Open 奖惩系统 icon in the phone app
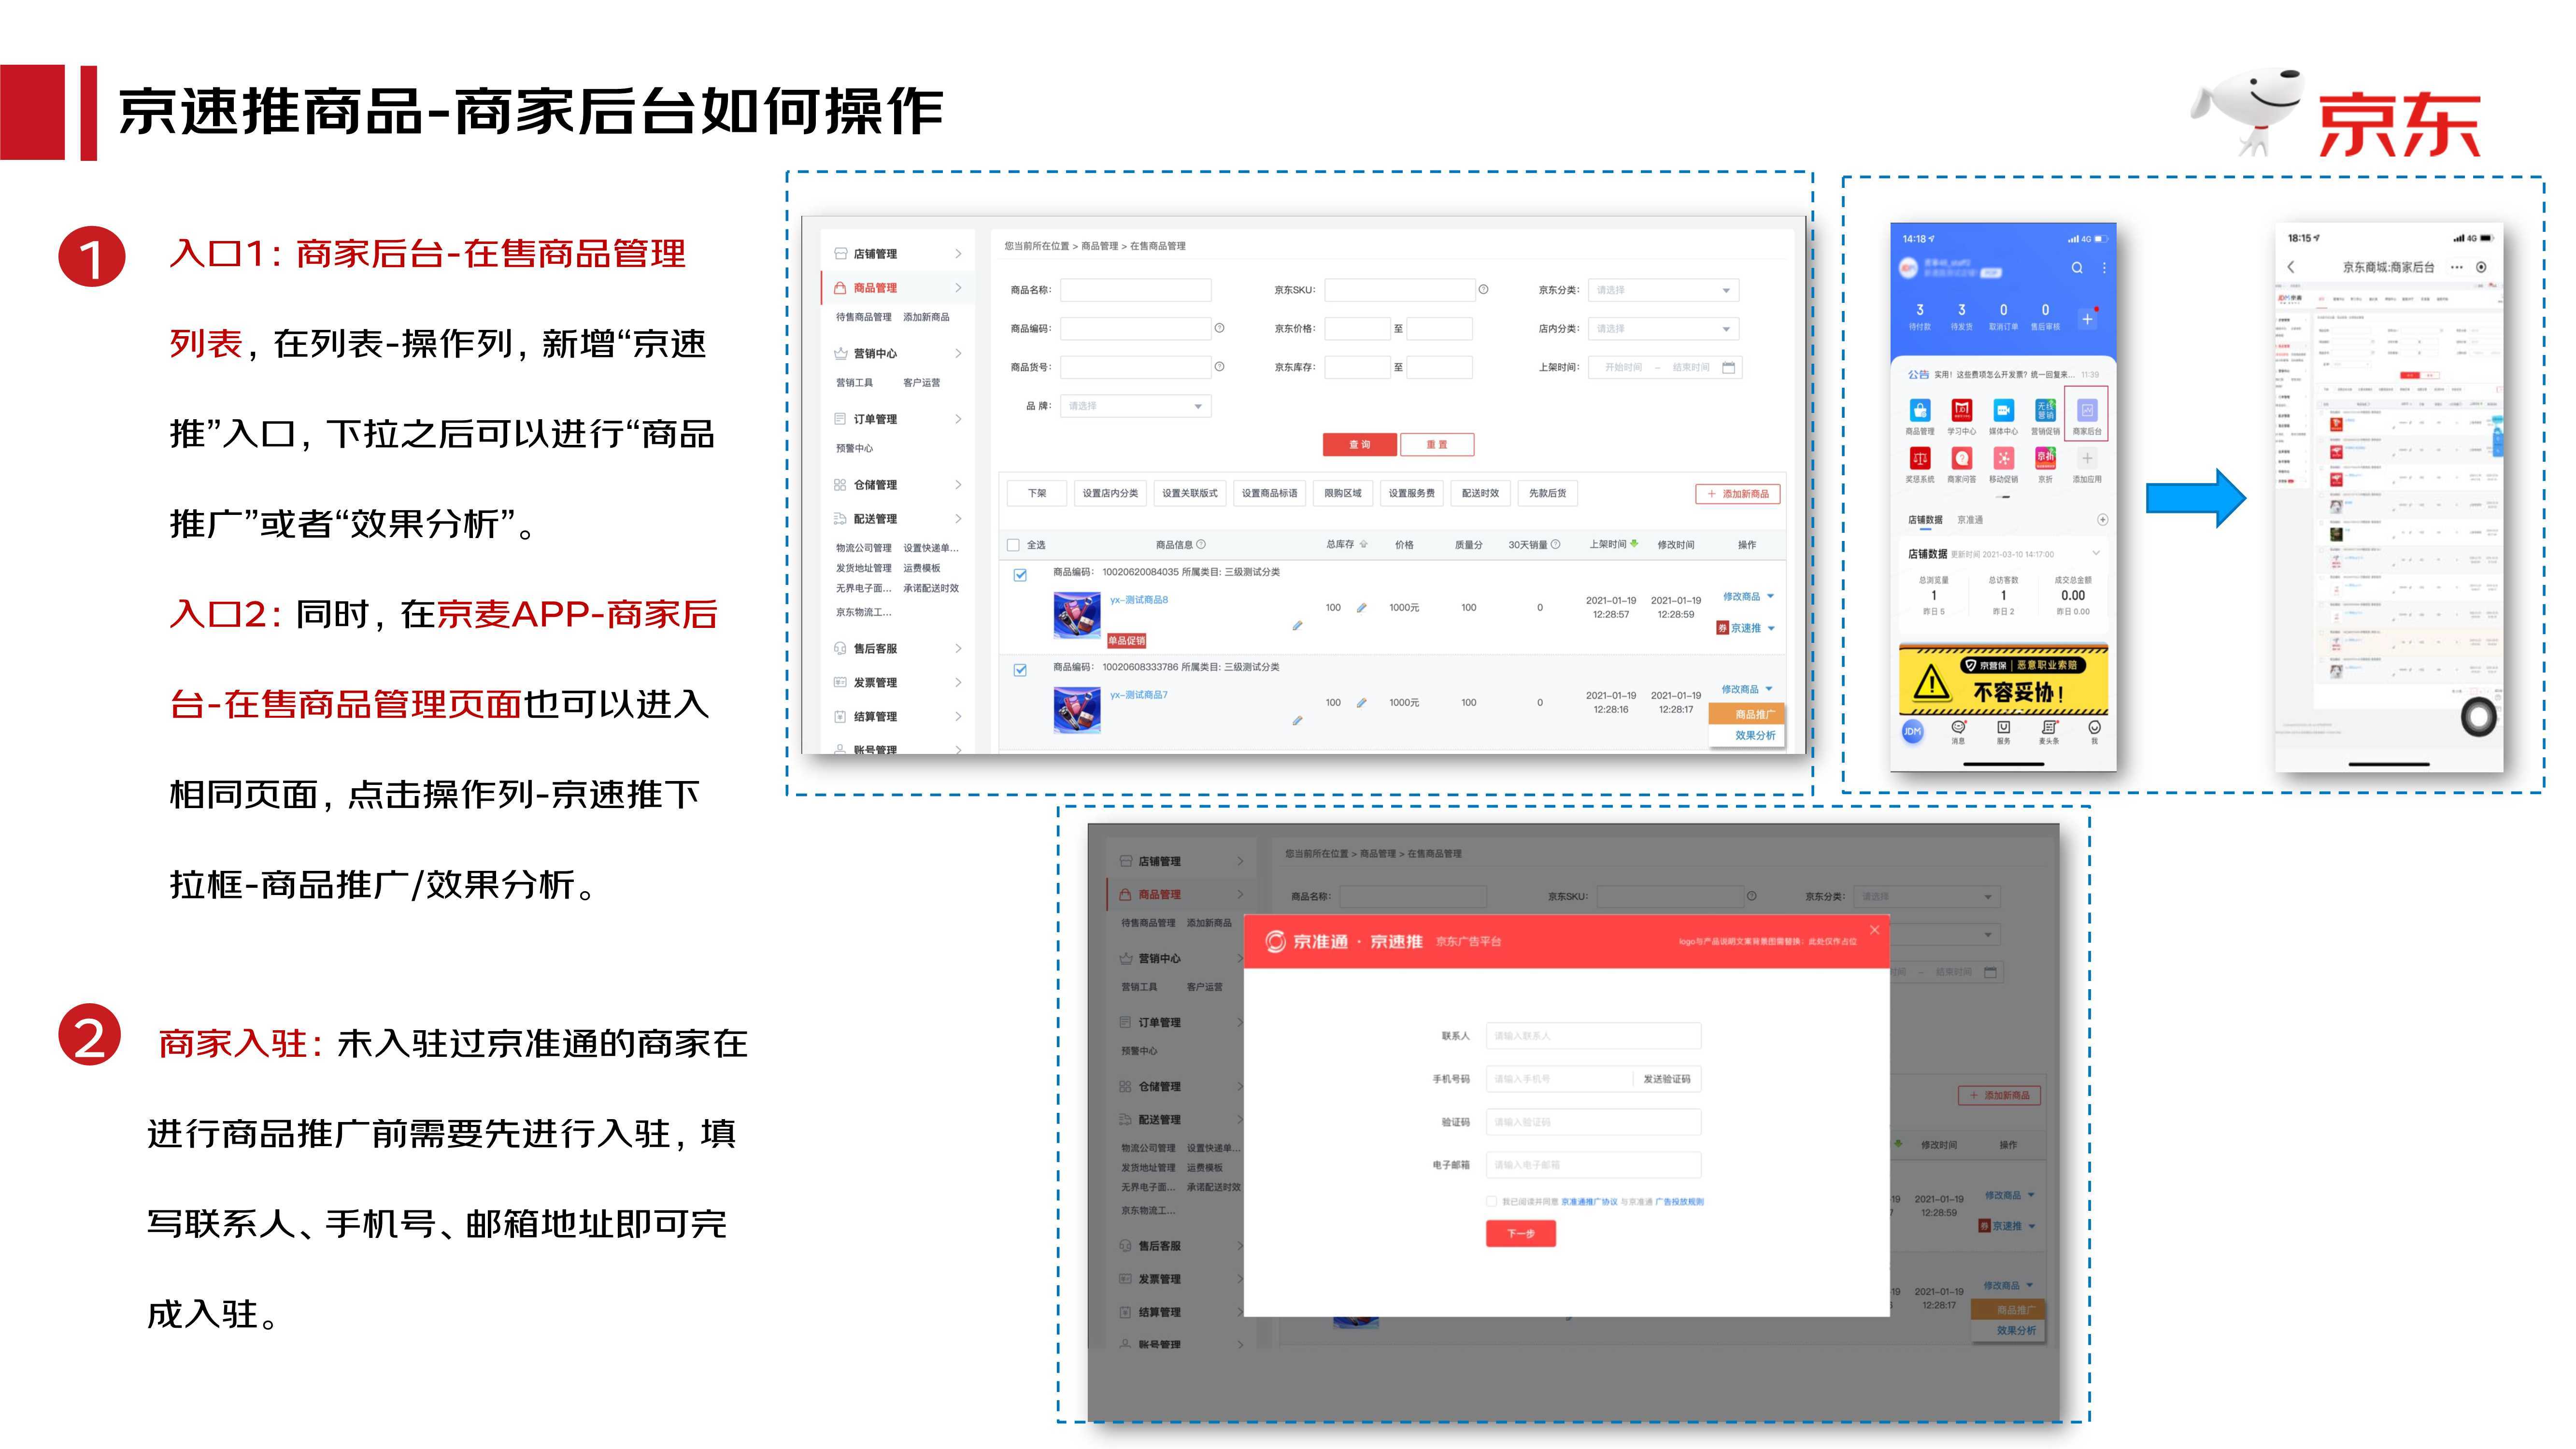The height and width of the screenshot is (1449, 2576). (x=1919, y=458)
